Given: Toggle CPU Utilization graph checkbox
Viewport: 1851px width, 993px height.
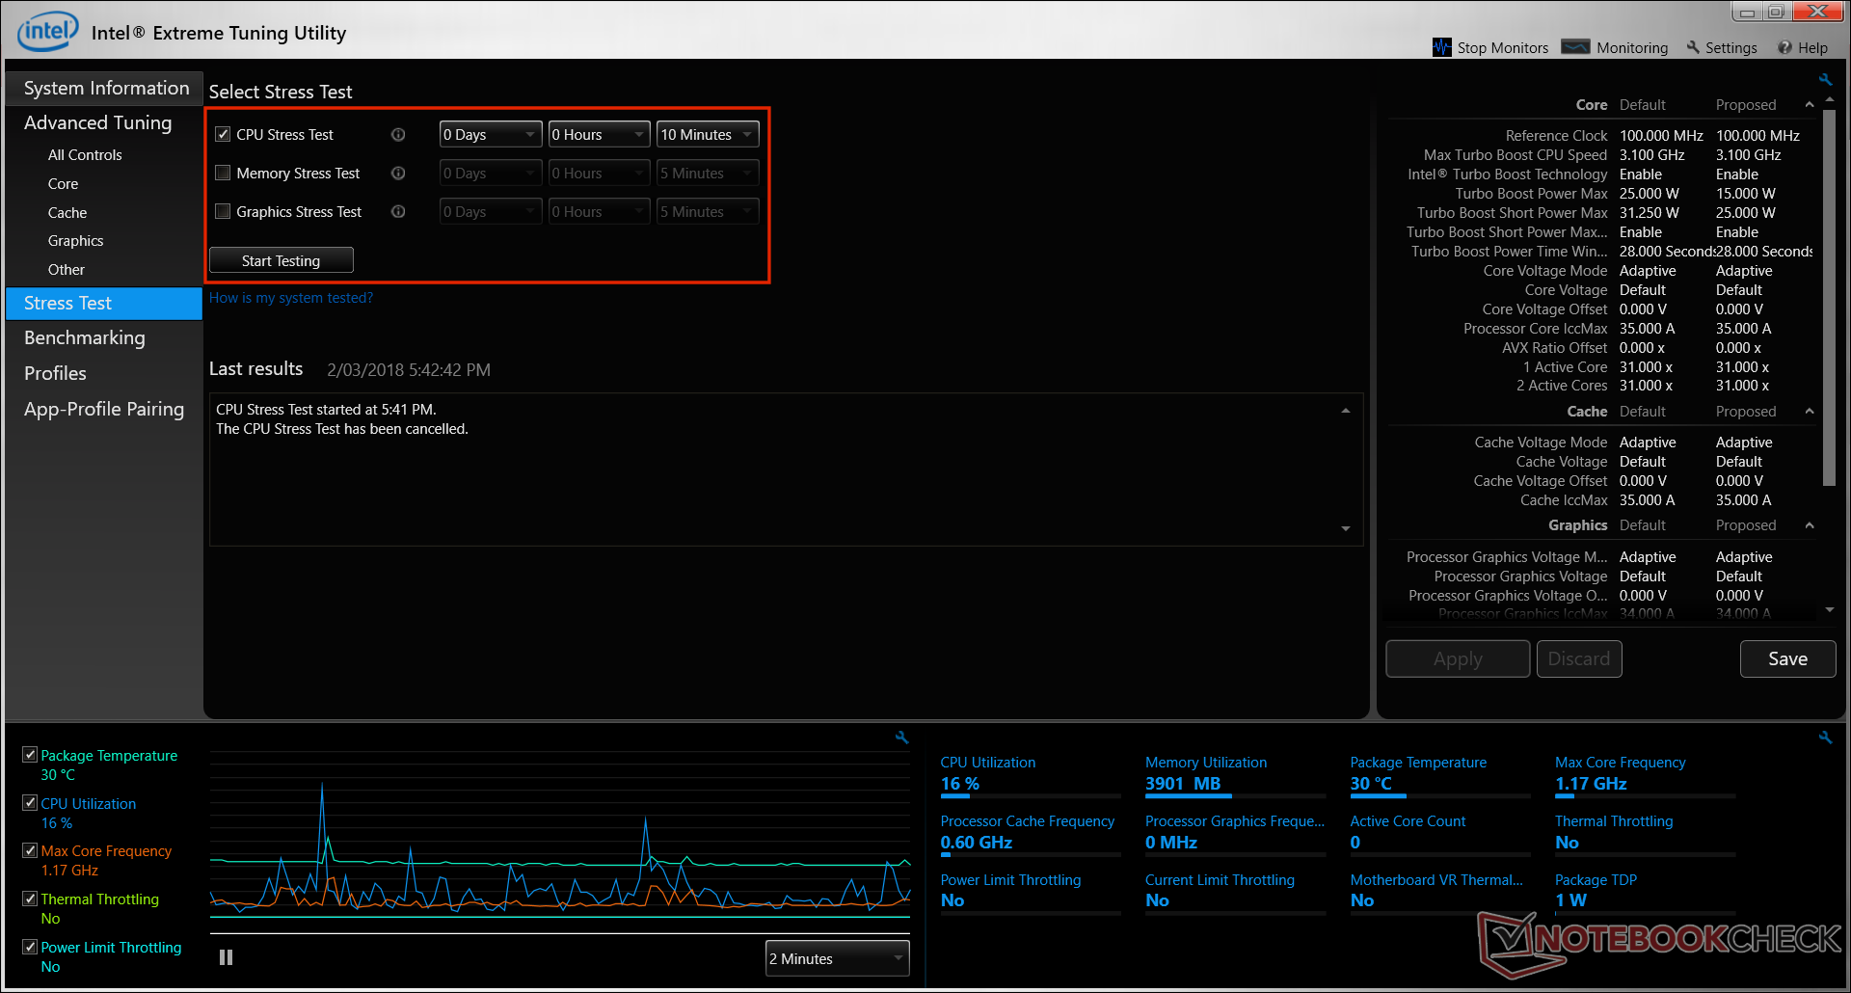Looking at the screenshot, I should tap(30, 802).
